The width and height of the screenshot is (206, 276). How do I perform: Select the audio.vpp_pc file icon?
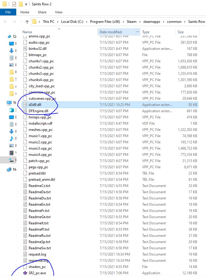[25, 42]
